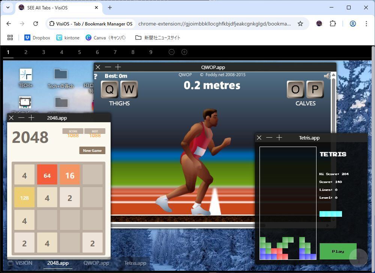The image size is (375, 273).
Task: Click the round plus button in the corner
Action: (358, 257)
